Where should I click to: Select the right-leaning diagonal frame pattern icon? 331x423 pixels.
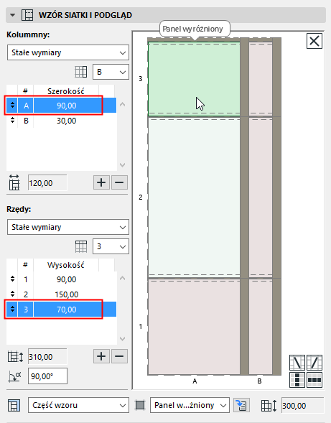click(314, 363)
